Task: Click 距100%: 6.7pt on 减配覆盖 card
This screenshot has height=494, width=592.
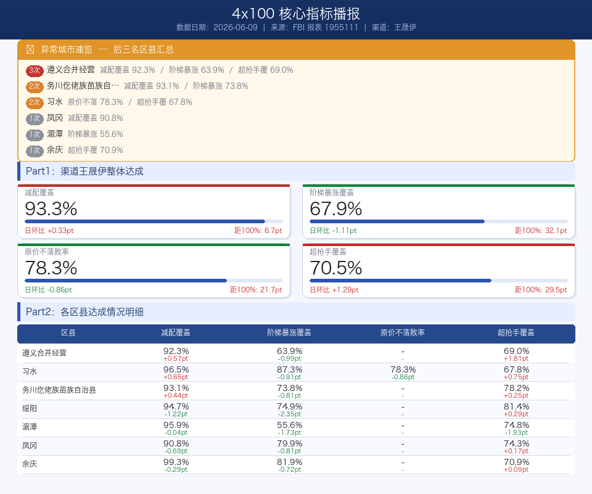Action: click(x=258, y=231)
